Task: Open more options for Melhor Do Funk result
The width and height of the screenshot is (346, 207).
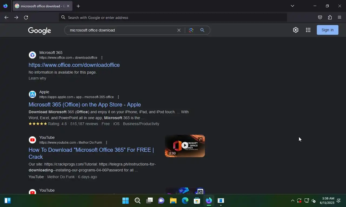Action: click(x=107, y=143)
